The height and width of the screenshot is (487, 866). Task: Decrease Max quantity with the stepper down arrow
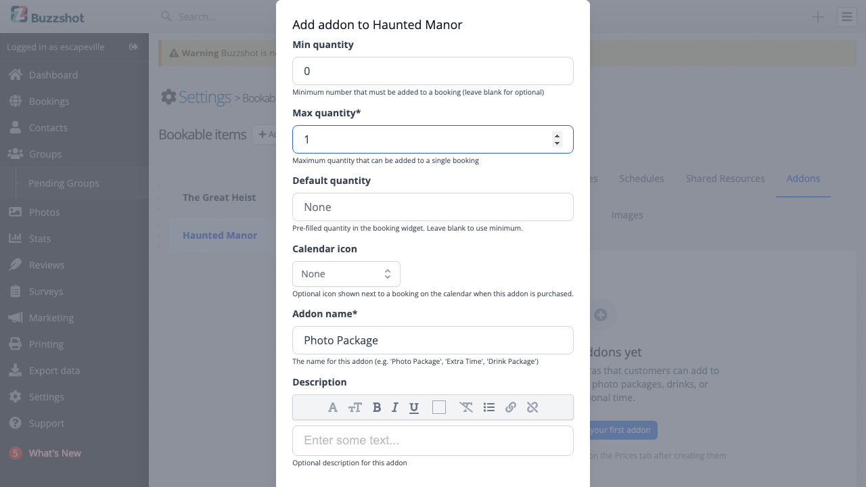pyautogui.click(x=557, y=143)
